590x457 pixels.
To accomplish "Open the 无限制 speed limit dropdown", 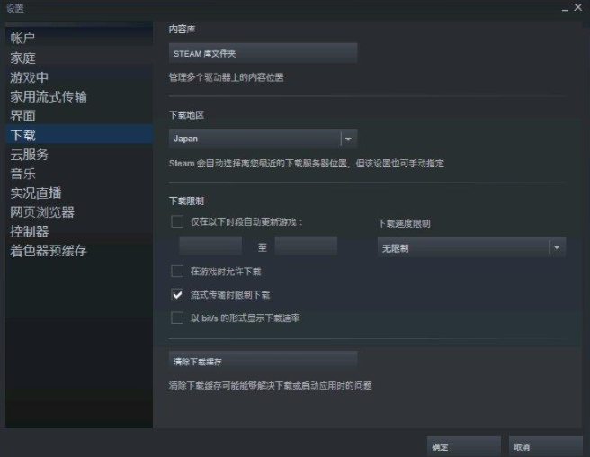I will coord(471,247).
